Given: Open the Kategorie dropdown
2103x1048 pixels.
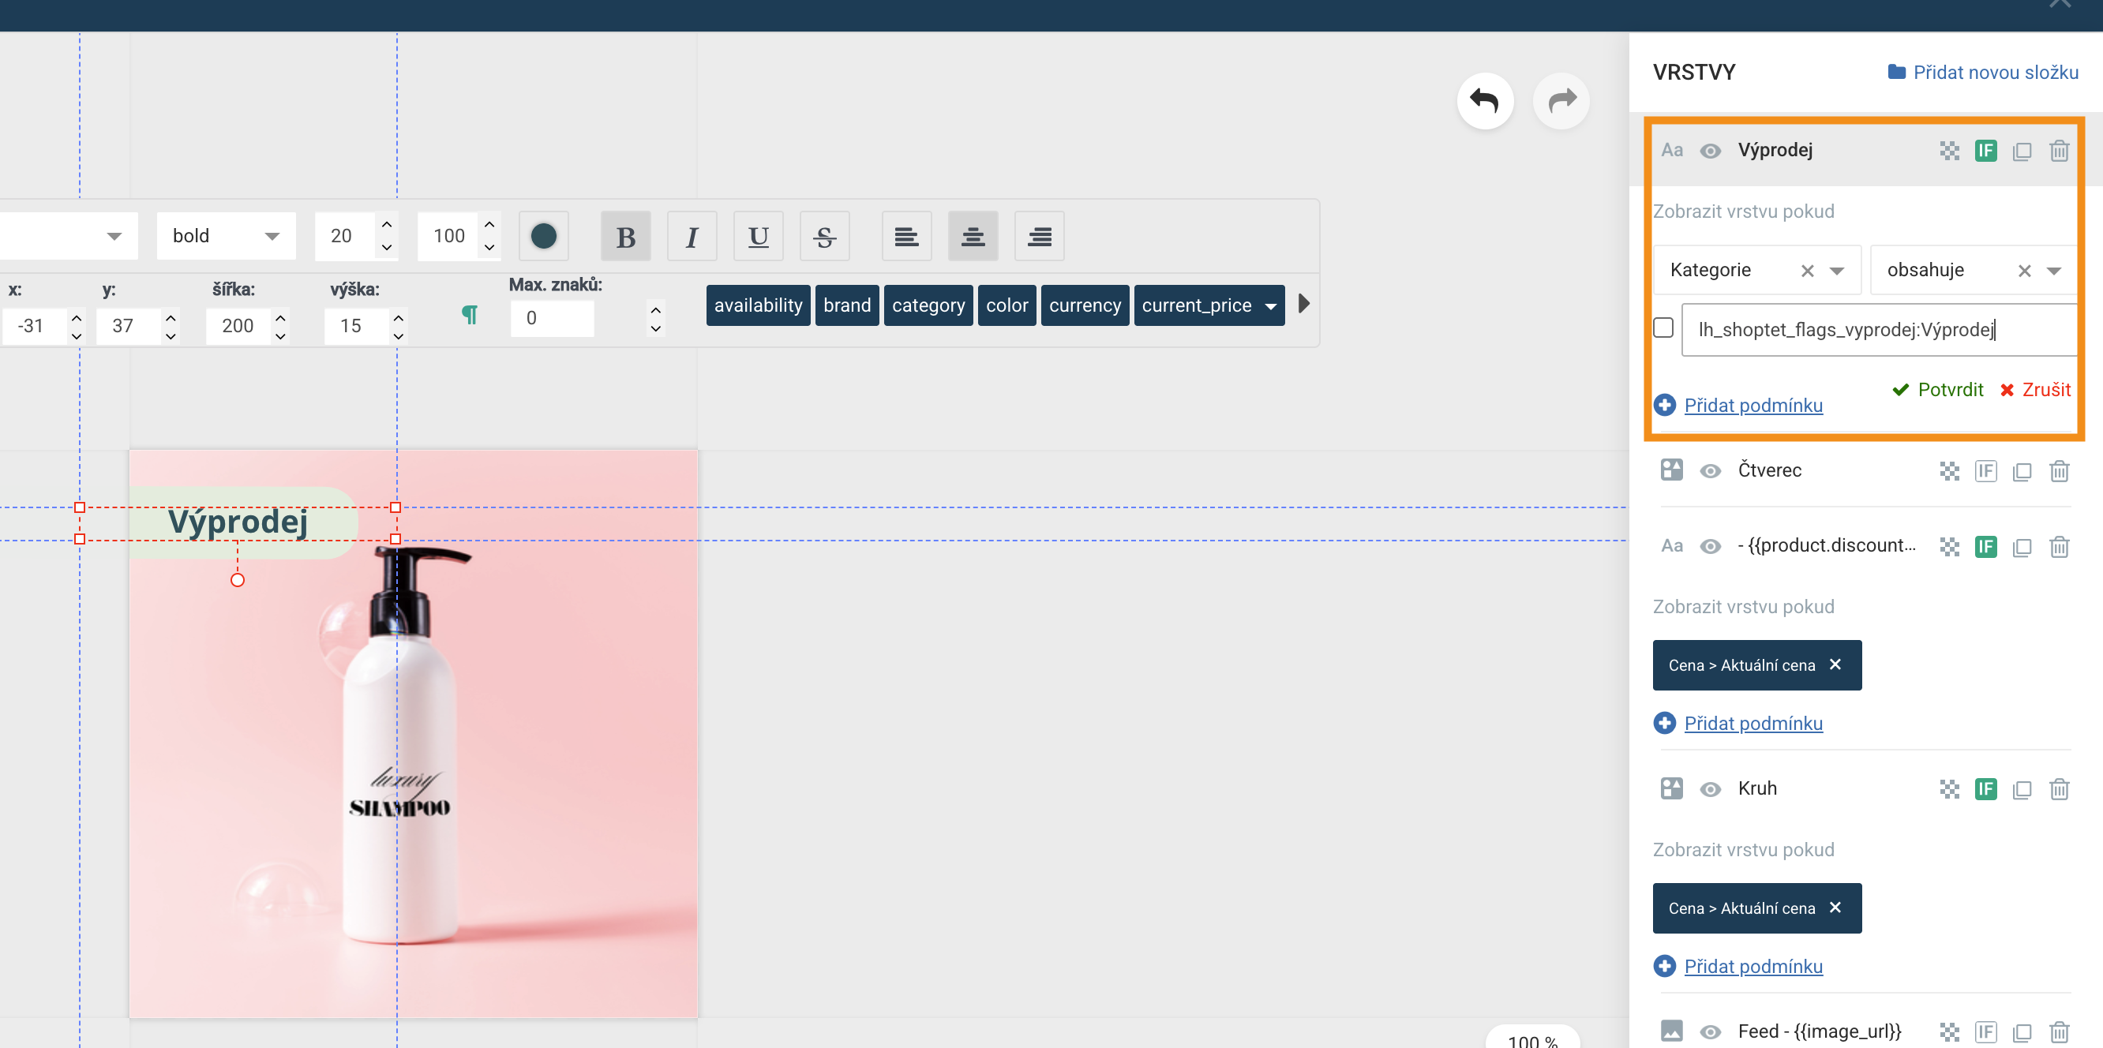Looking at the screenshot, I should [x=1836, y=270].
